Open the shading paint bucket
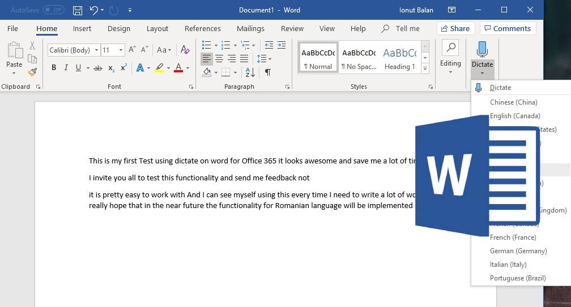 207,72
